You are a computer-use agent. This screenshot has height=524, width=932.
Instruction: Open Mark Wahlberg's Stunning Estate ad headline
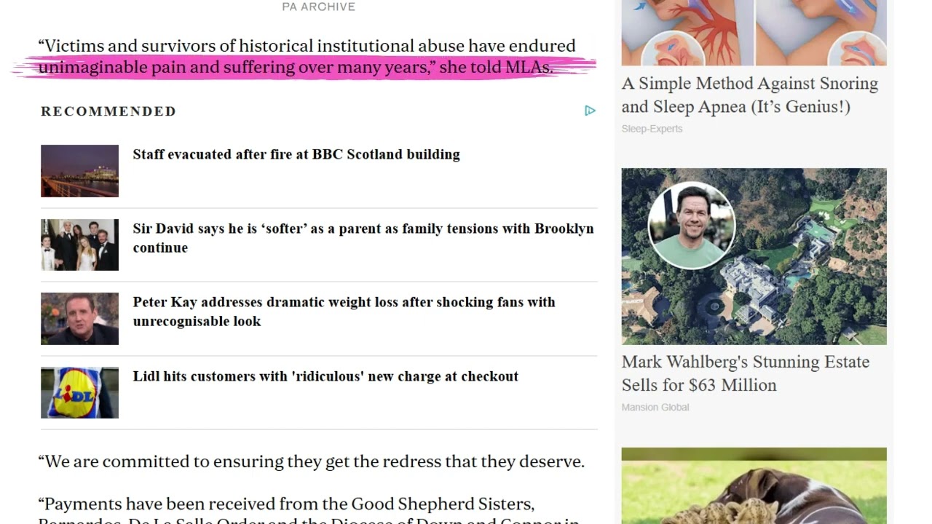(x=746, y=373)
